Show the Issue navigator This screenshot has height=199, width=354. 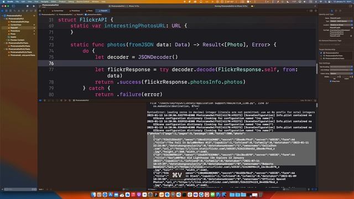(19, 11)
